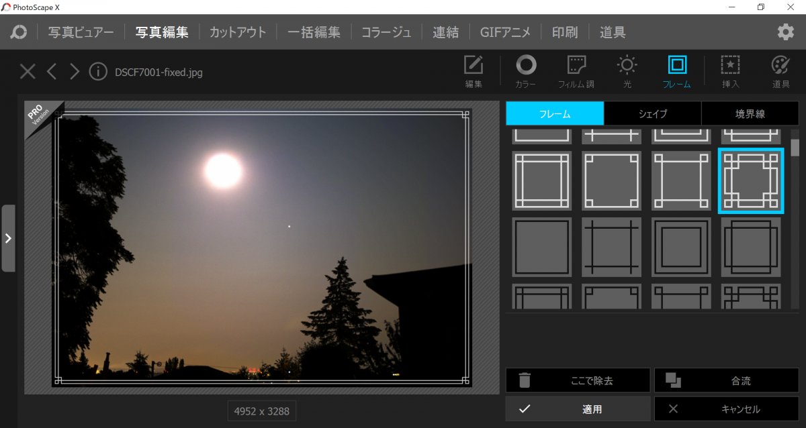Click the ここで除去 remove button

pos(578,380)
